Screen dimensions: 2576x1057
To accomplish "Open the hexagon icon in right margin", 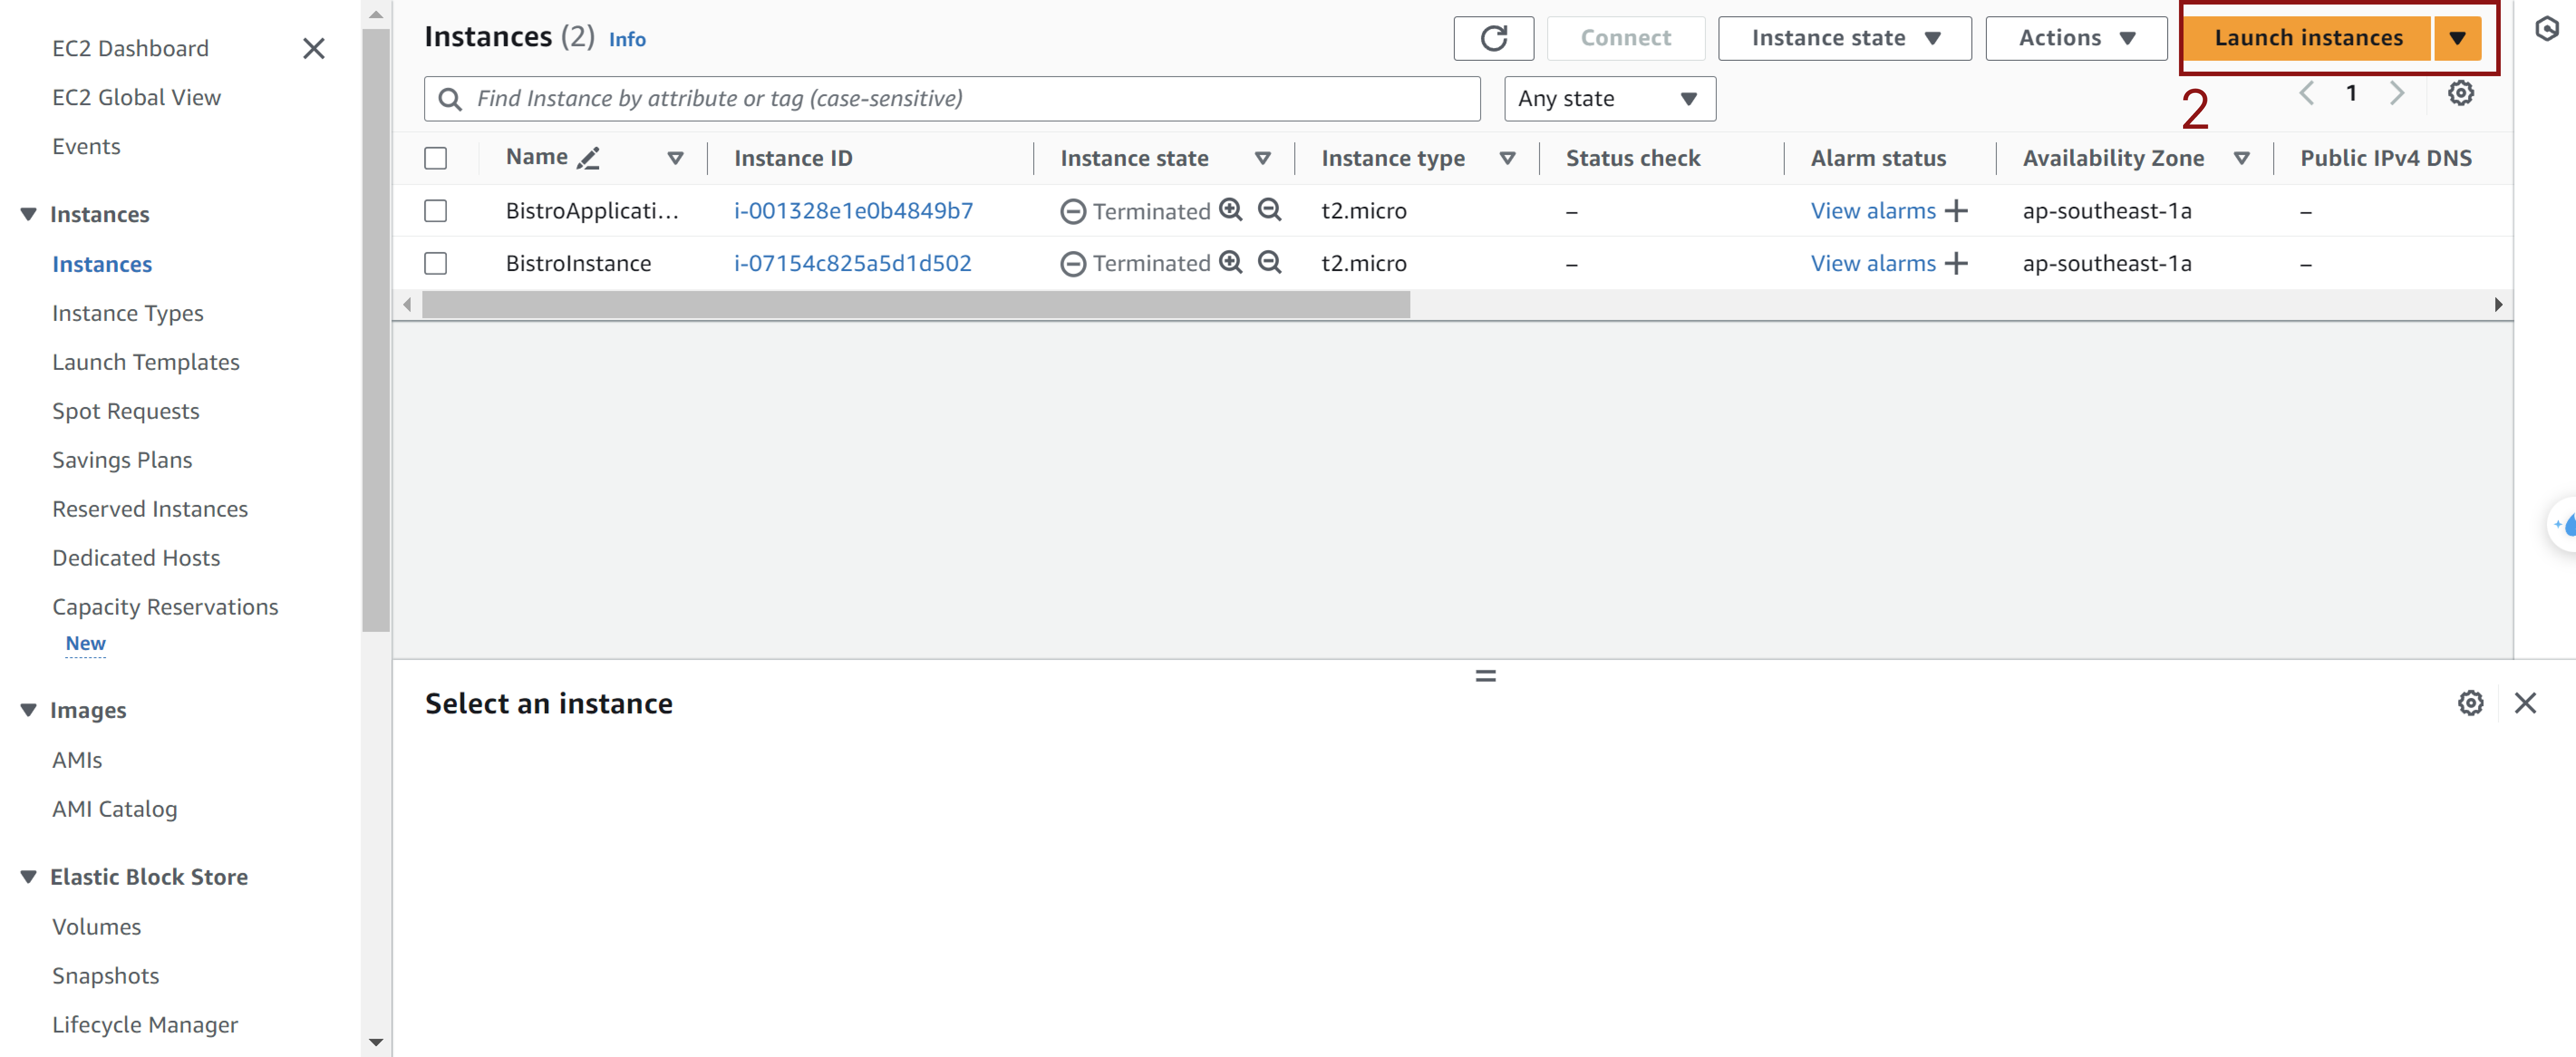I will (2546, 29).
